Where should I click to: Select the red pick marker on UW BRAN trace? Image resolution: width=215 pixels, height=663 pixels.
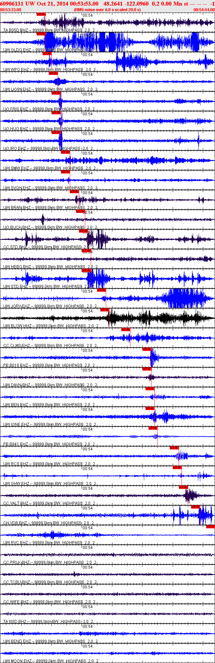coord(74,192)
